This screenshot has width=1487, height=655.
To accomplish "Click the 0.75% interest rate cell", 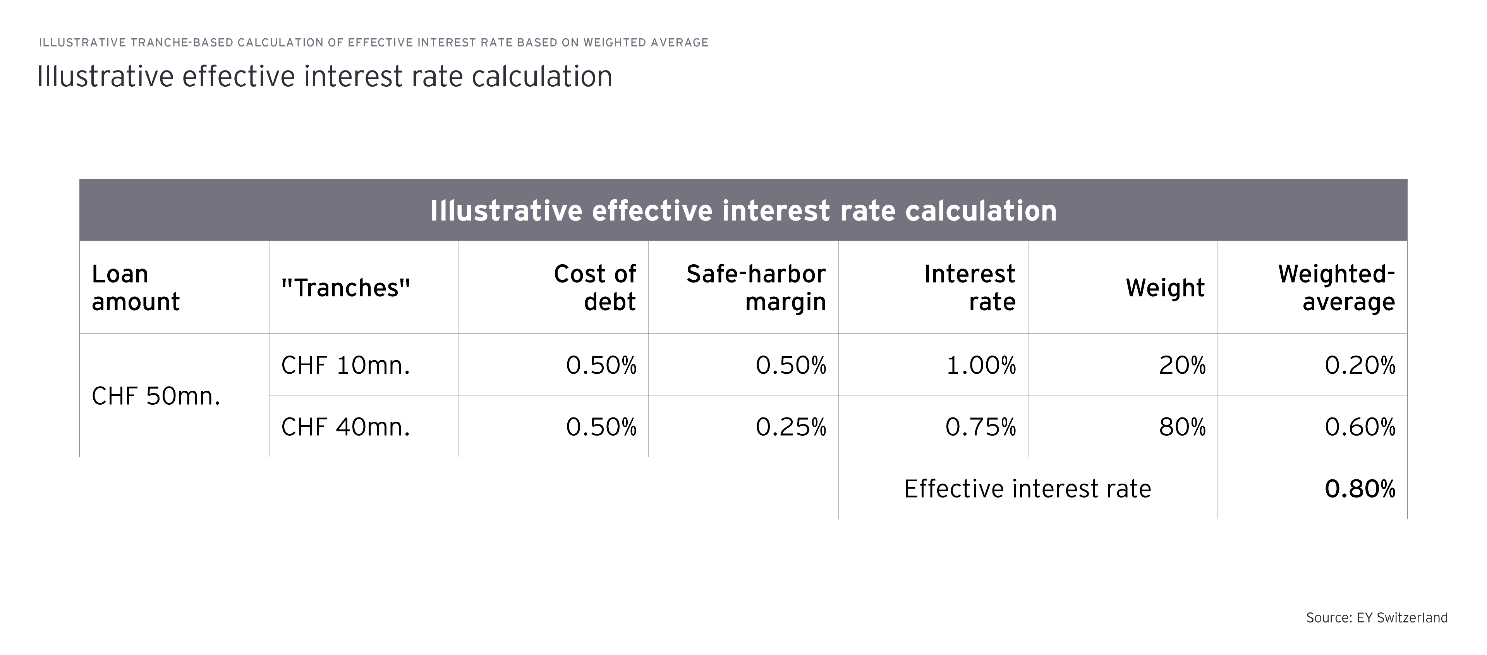I will pyautogui.click(x=980, y=427).
